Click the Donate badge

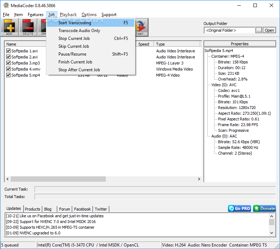coord(264,208)
